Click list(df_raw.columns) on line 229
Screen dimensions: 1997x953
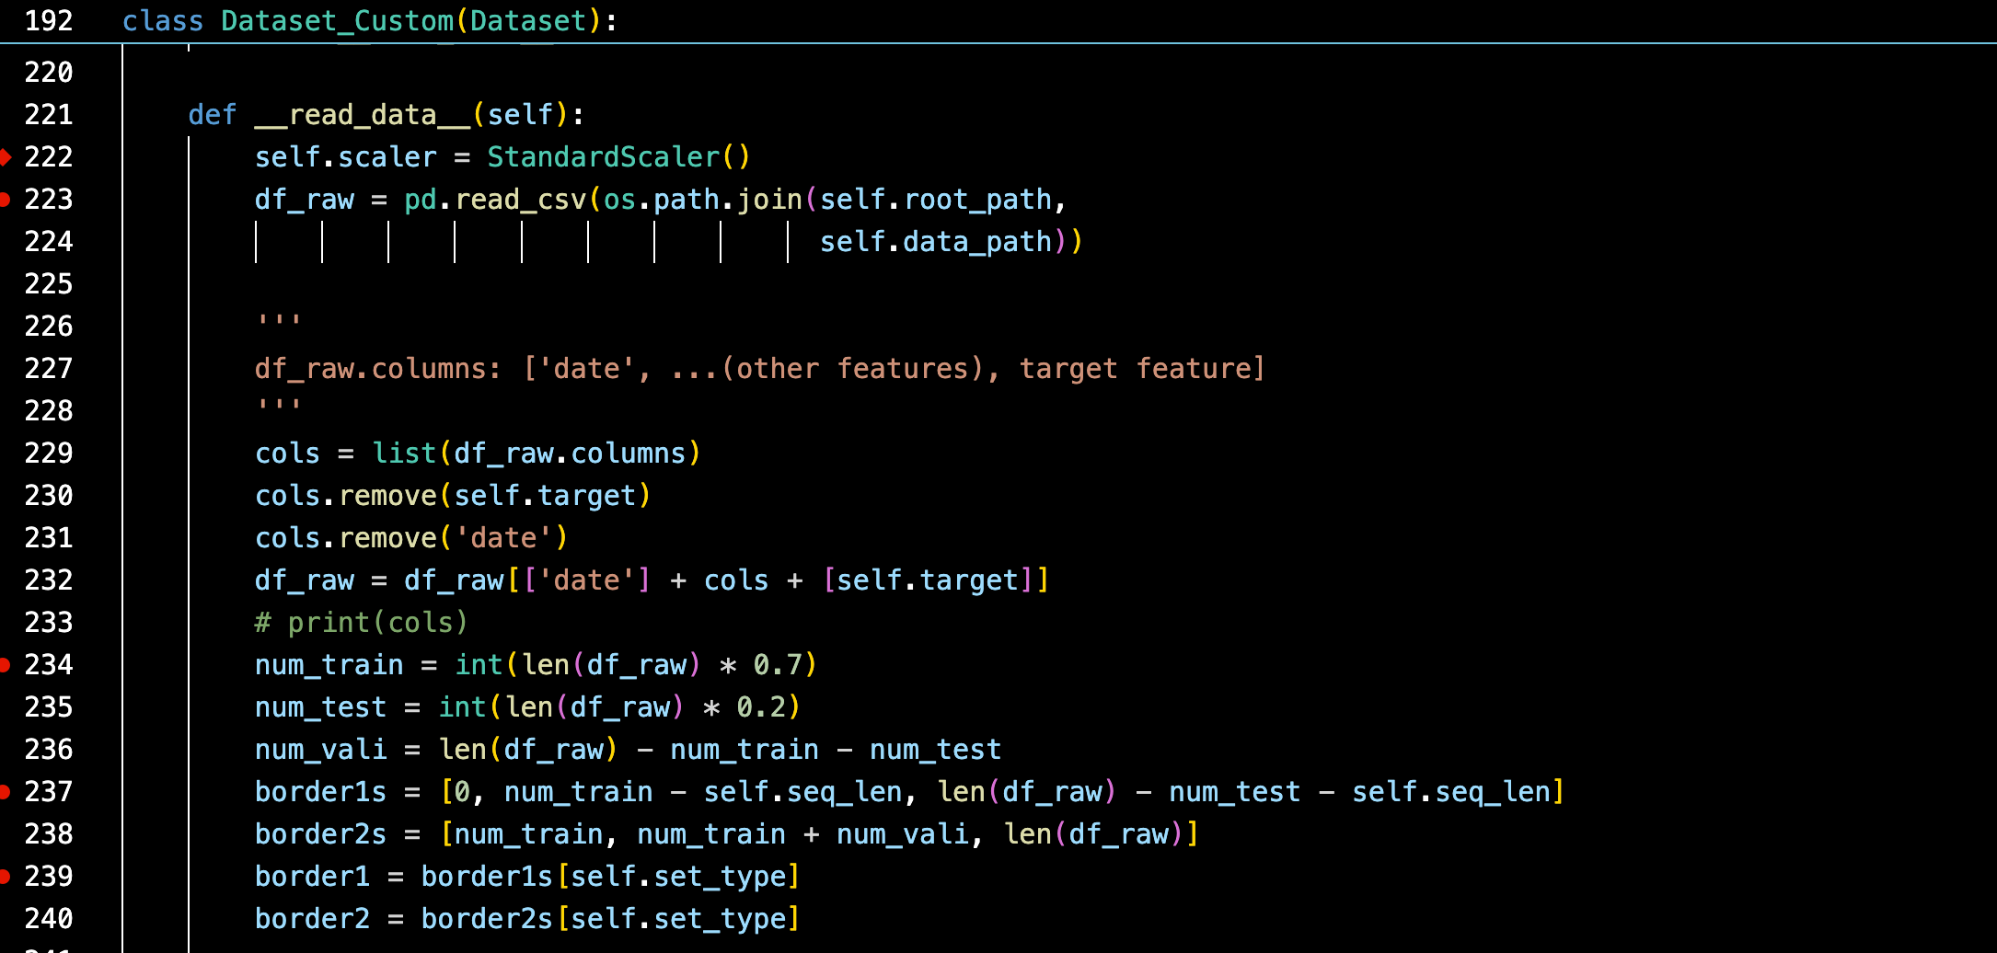[537, 454]
